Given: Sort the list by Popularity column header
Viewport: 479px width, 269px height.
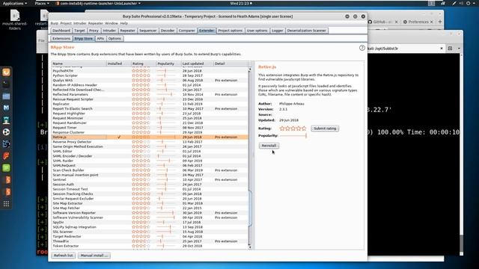Looking at the screenshot, I should (x=168, y=64).
